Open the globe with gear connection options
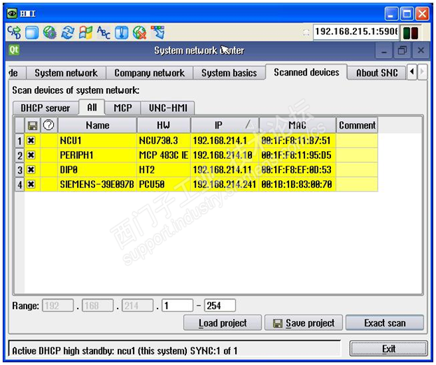This screenshot has width=436, height=365. (50, 32)
